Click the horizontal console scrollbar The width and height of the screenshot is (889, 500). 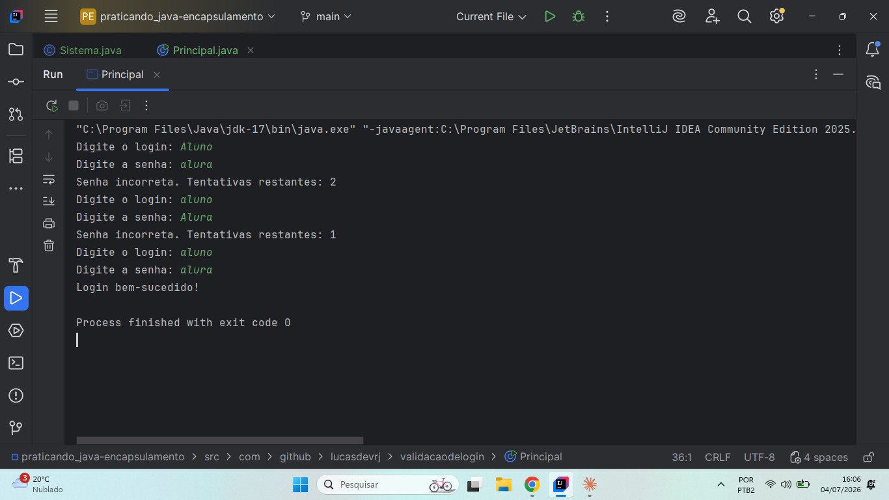coord(219,441)
